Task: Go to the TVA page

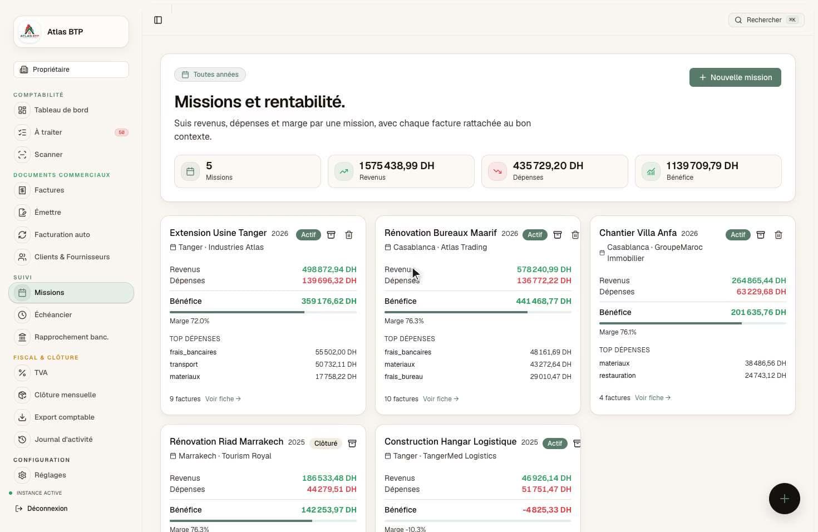Action: pos(71,373)
